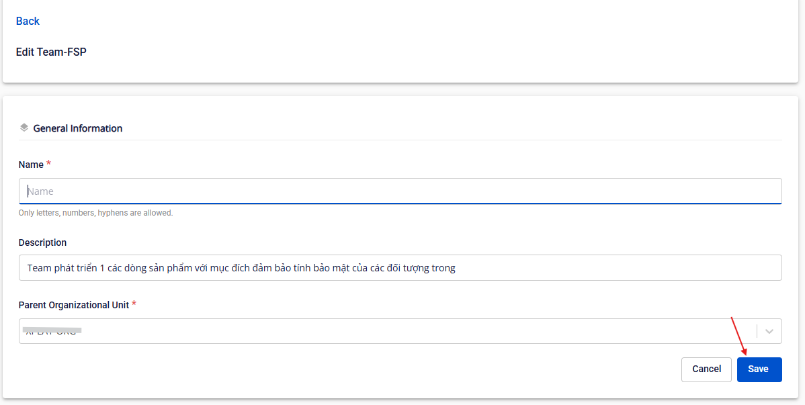
Task: Focus the Name input field
Action: (400, 191)
